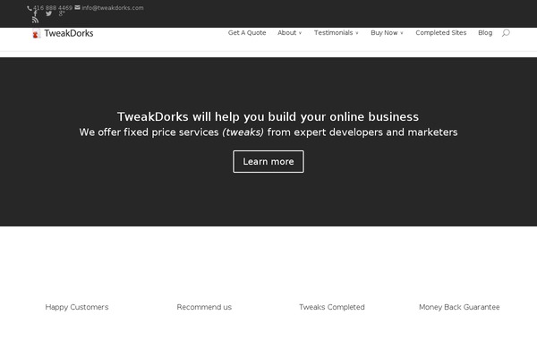
Task: Expand the Buy Now dropdown arrow
Action: (x=401, y=33)
